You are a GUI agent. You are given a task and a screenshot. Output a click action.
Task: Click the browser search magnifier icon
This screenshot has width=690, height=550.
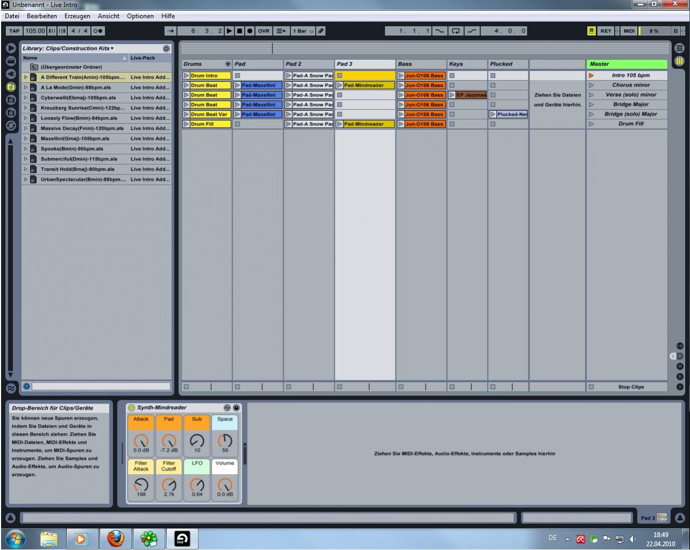(x=166, y=48)
